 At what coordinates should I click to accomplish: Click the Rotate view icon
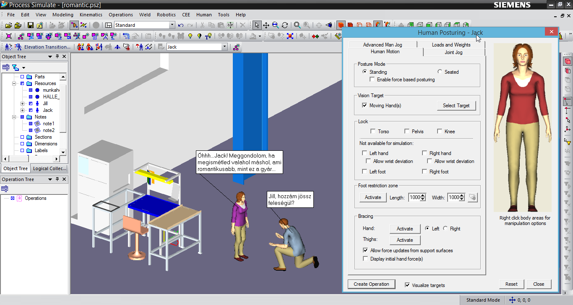(285, 25)
